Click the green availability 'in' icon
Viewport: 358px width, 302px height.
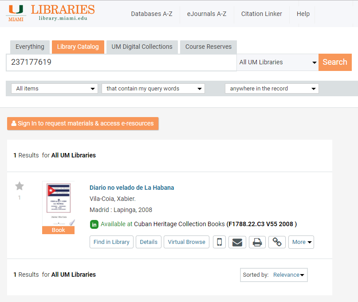pos(94,224)
